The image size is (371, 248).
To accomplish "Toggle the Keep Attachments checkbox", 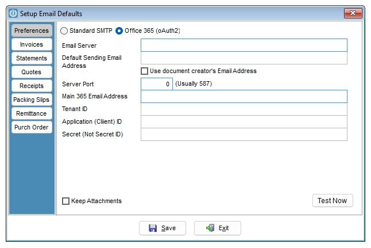I will pos(65,201).
